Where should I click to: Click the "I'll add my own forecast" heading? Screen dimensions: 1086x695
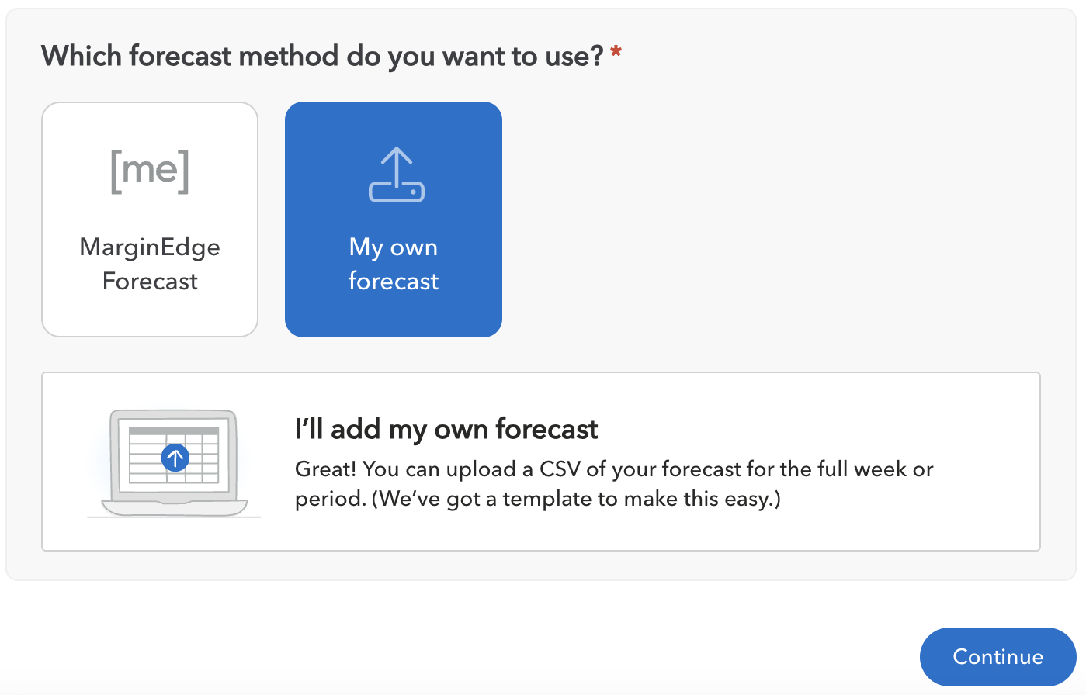(x=446, y=429)
